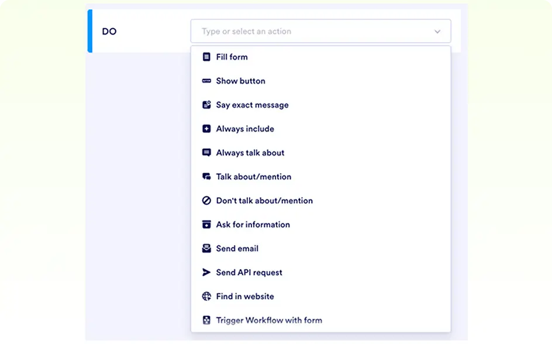The height and width of the screenshot is (344, 552).
Task: Choose Fill form from the list
Action: (x=232, y=57)
